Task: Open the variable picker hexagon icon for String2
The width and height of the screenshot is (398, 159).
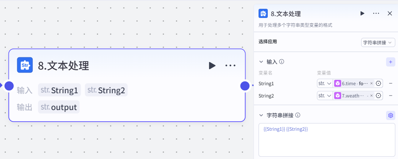Action: click(378, 96)
